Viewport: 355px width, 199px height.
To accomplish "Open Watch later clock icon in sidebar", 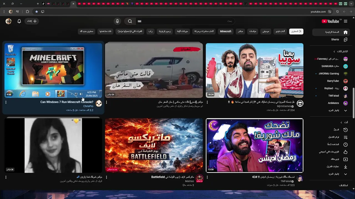I will click(346, 145).
